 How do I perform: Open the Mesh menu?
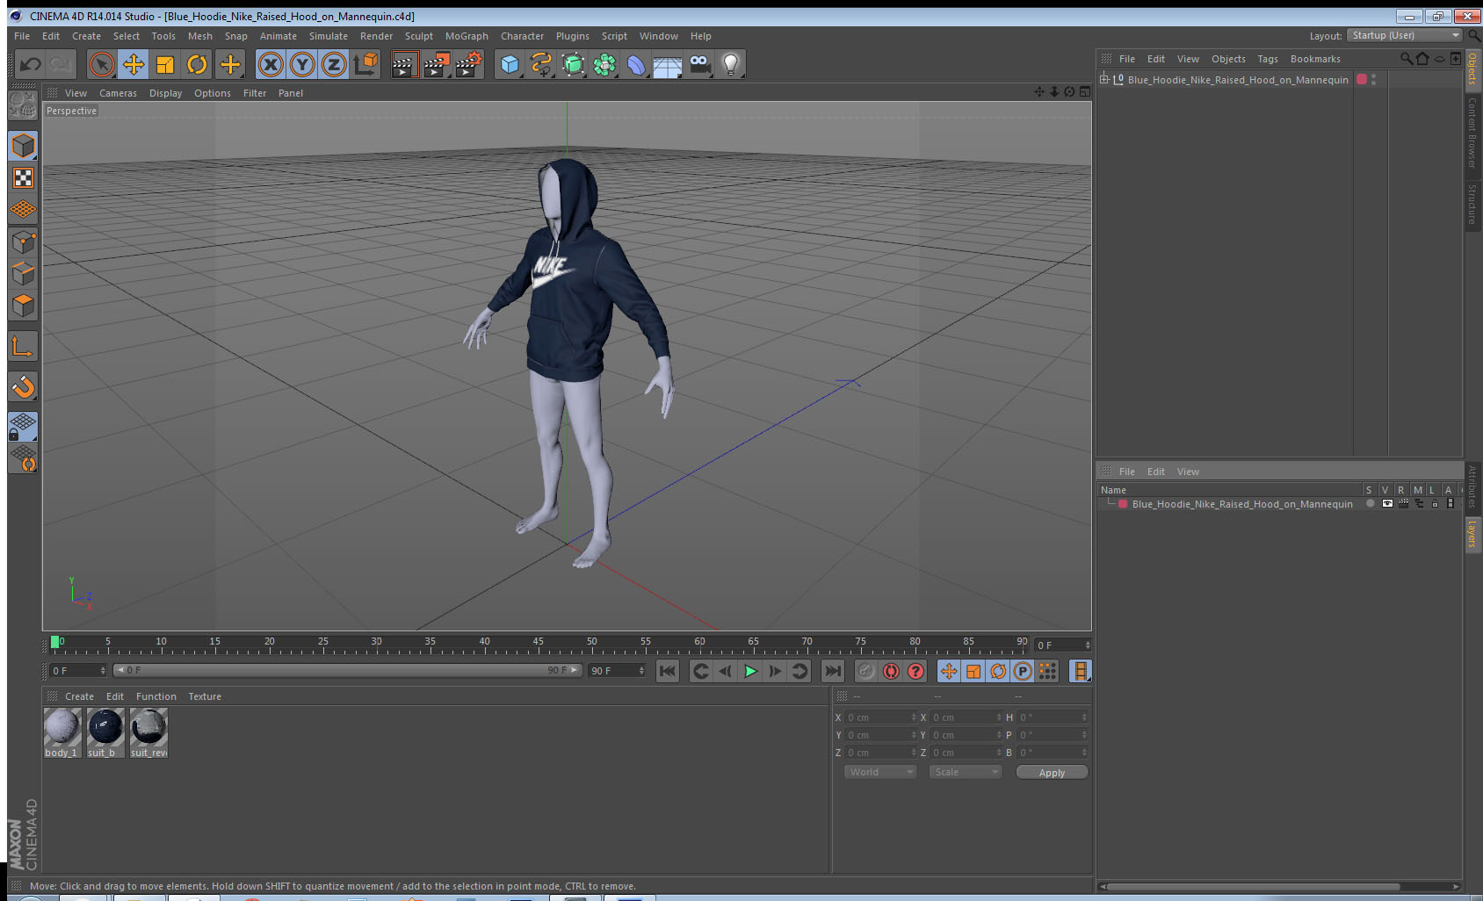pyautogui.click(x=200, y=36)
